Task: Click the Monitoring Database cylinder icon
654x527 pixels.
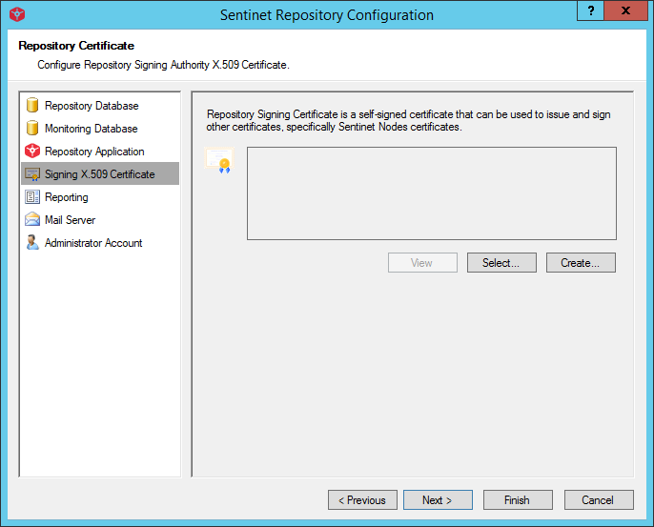Action: (x=32, y=128)
